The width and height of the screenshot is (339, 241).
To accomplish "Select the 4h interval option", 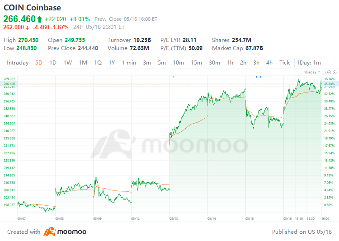I will pyautogui.click(x=269, y=63).
